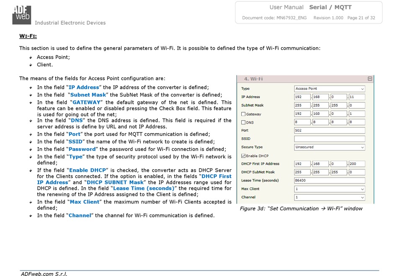Click the ADFweb.com S.r.l. footer text

coord(44,273)
